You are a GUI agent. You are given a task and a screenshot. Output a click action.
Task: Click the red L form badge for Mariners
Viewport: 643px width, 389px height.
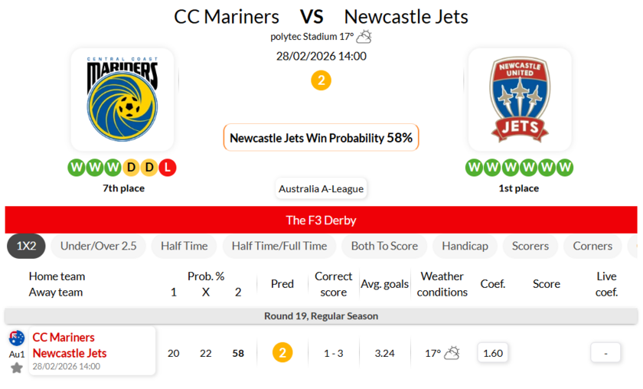point(168,167)
